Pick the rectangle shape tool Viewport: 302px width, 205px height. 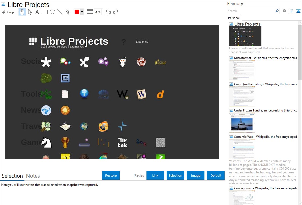pyautogui.click(x=45, y=12)
